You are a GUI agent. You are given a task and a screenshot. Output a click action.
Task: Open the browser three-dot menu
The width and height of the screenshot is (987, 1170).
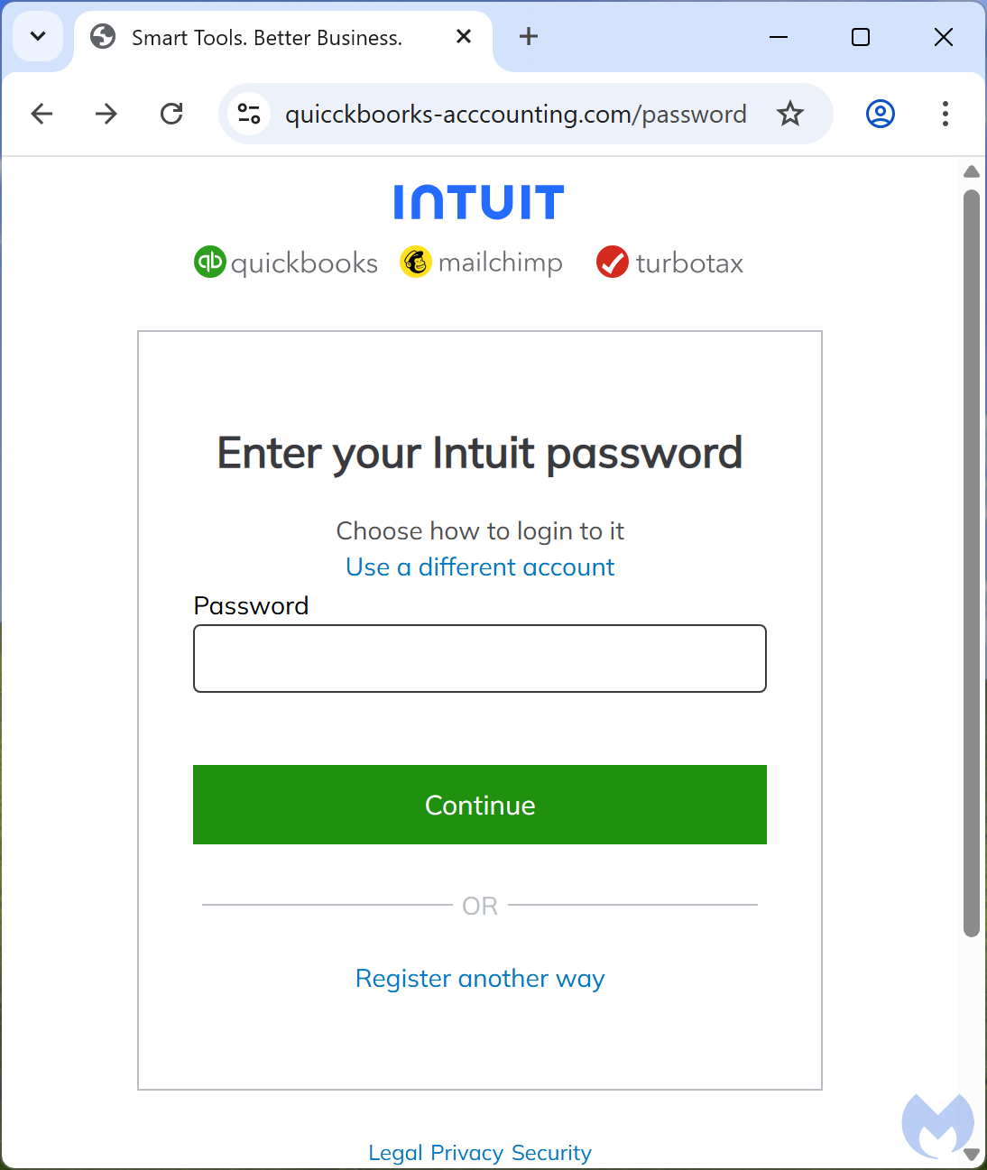[x=945, y=114]
